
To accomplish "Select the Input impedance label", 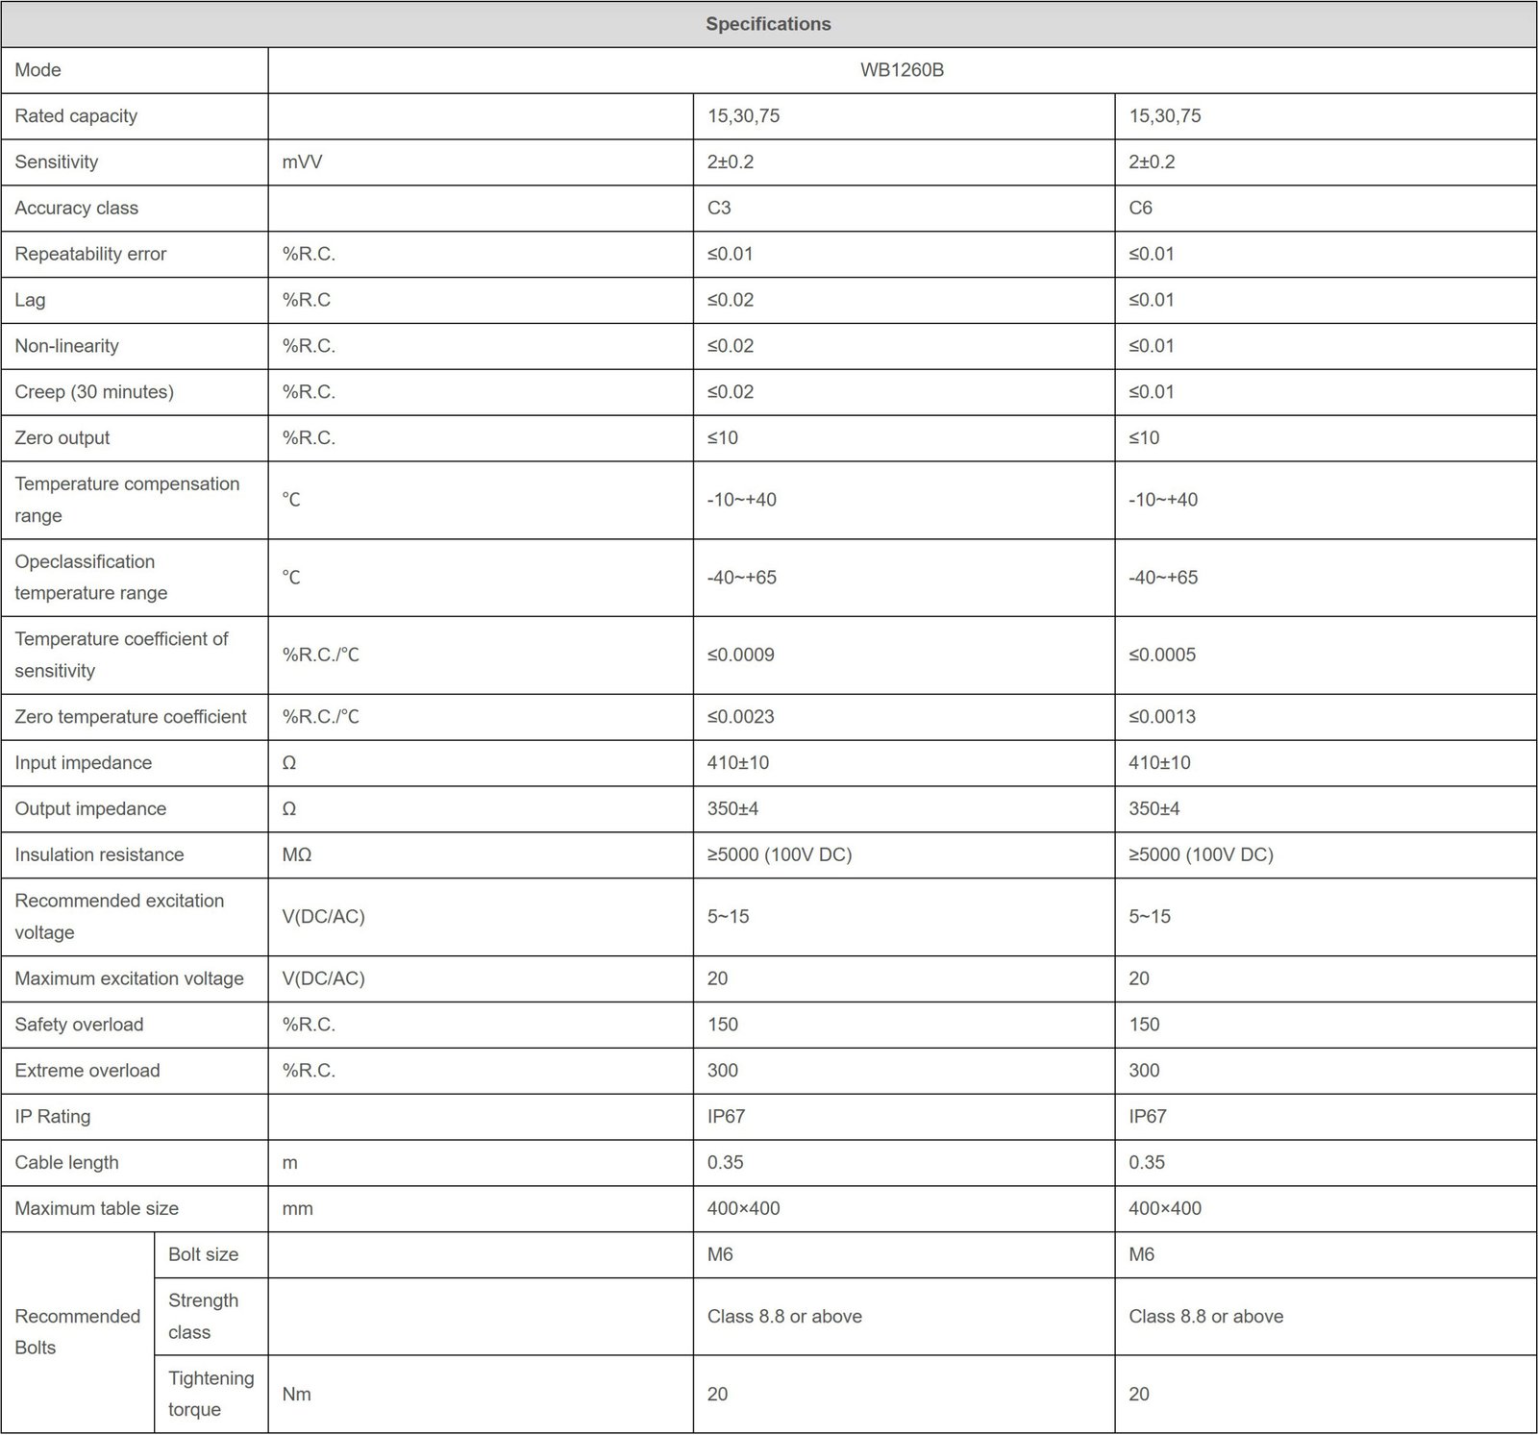I will click(x=84, y=763).
